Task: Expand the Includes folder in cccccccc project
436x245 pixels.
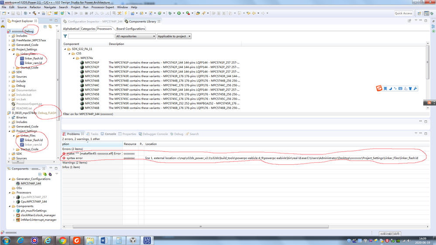Action: [10, 36]
